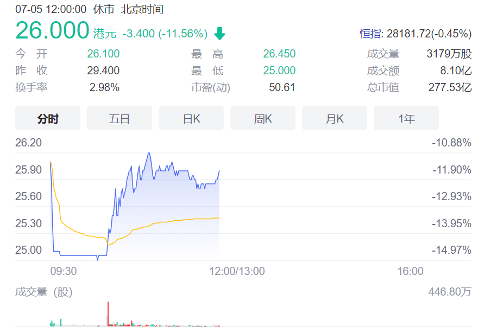Viewport: 497px width, 333px height.
Task: Click the 12:00/13:00 time axis label
Action: point(237,271)
